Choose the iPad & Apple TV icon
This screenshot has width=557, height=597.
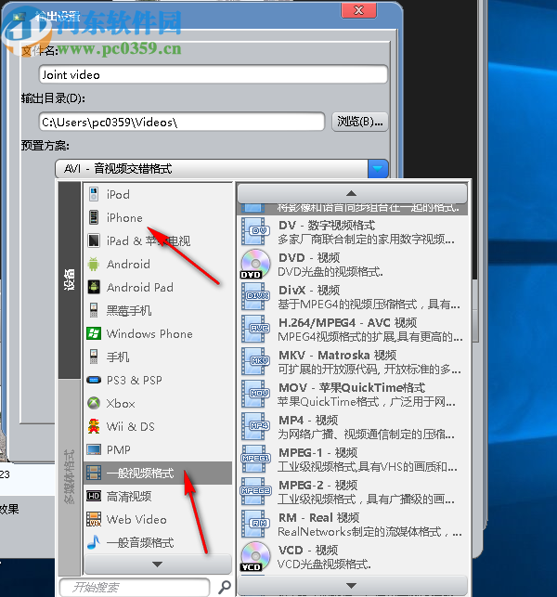point(94,240)
